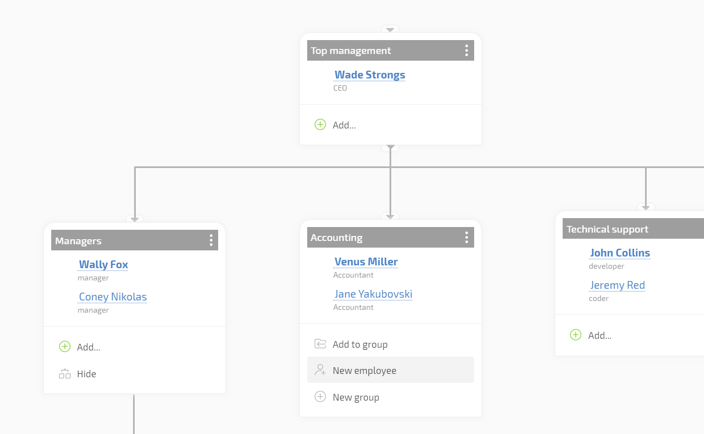Click the folder icon beside Add to group
The image size is (704, 434).
tap(320, 344)
